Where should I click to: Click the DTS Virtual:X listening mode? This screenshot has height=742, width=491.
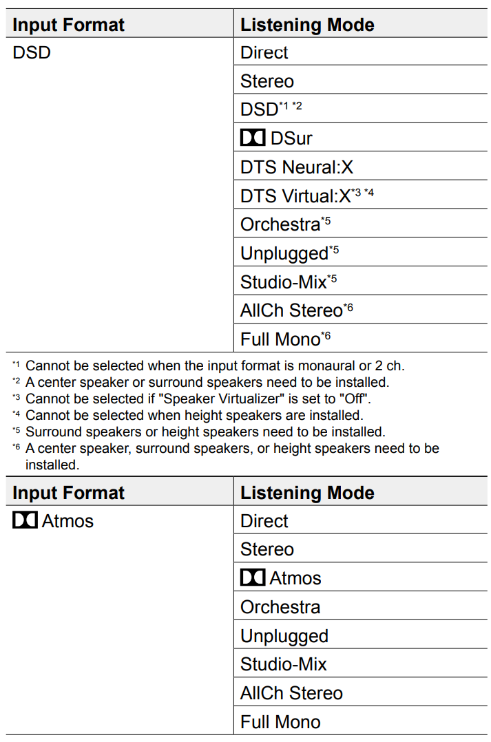click(x=307, y=195)
